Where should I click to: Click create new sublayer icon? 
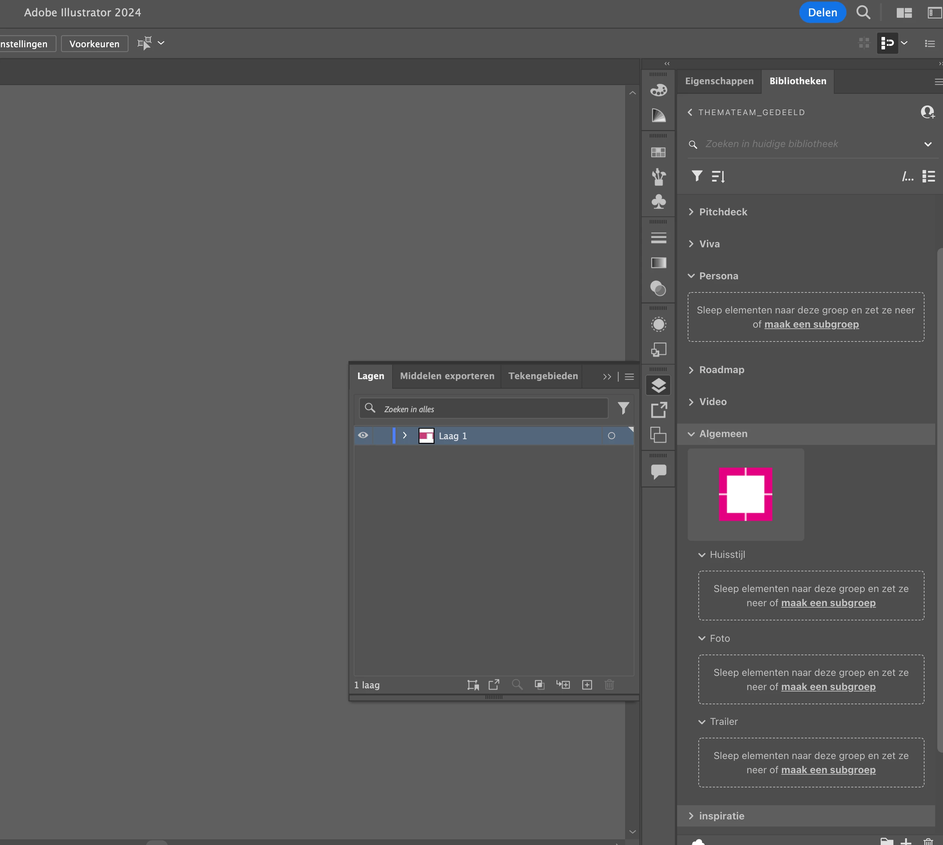click(563, 685)
